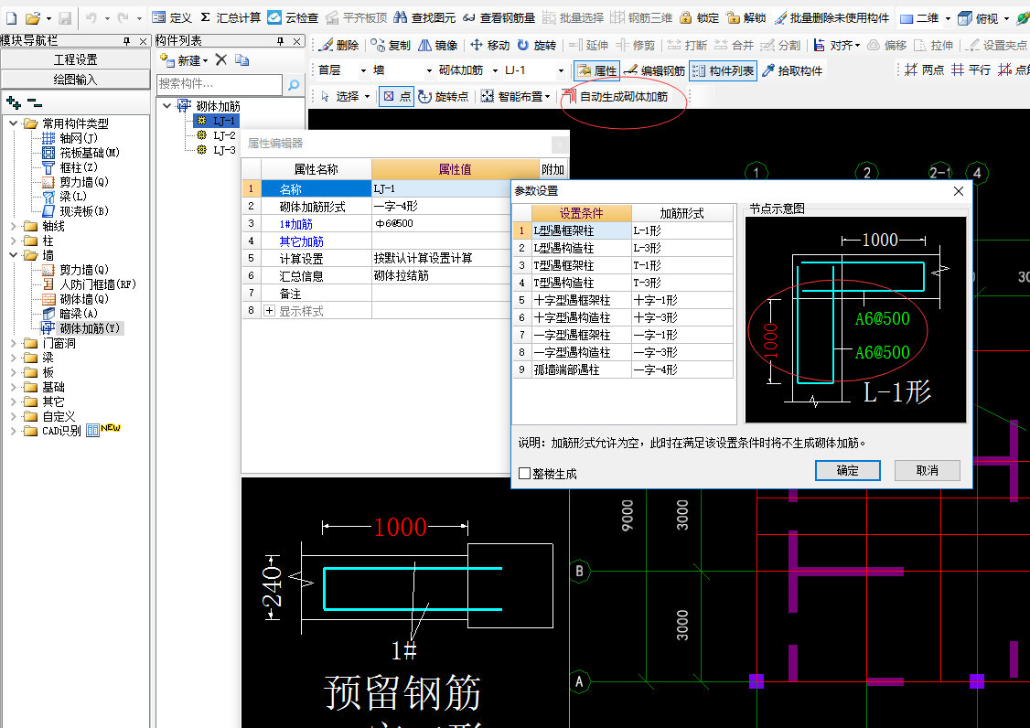Toggle the 属性 properties panel button

click(597, 70)
